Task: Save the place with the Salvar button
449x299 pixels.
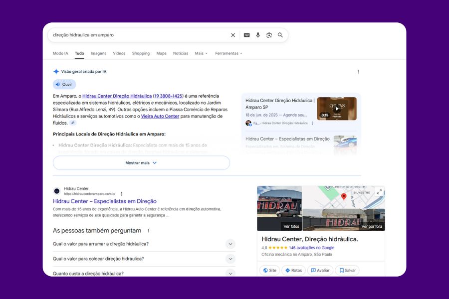Action: pyautogui.click(x=347, y=271)
